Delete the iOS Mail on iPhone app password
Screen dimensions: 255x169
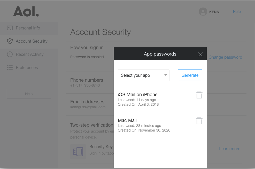[199, 95]
